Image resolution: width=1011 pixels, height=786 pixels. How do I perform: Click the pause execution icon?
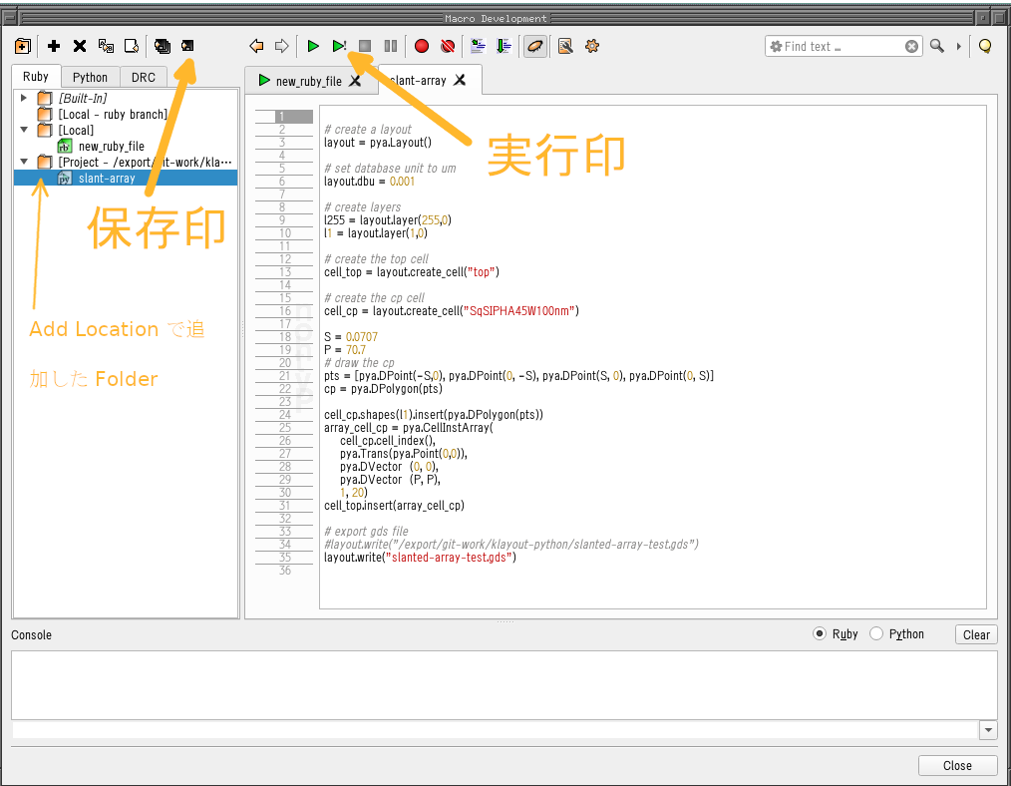(x=391, y=46)
